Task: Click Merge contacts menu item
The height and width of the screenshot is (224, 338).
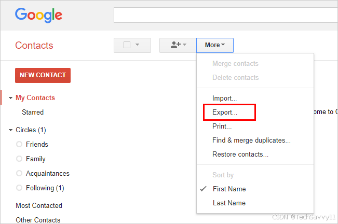Action: 255,64
